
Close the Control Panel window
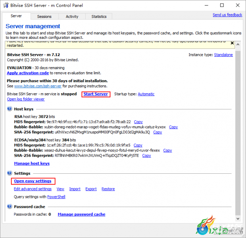coord(238,5)
